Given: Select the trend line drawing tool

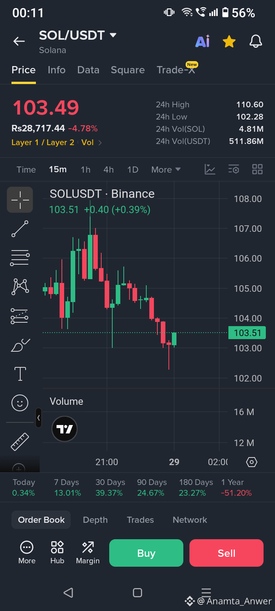Looking at the screenshot, I should coord(20,229).
